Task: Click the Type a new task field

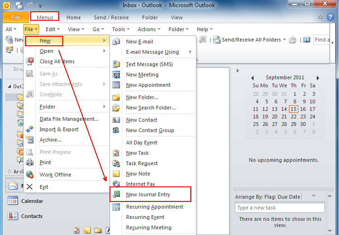Action: point(280,208)
